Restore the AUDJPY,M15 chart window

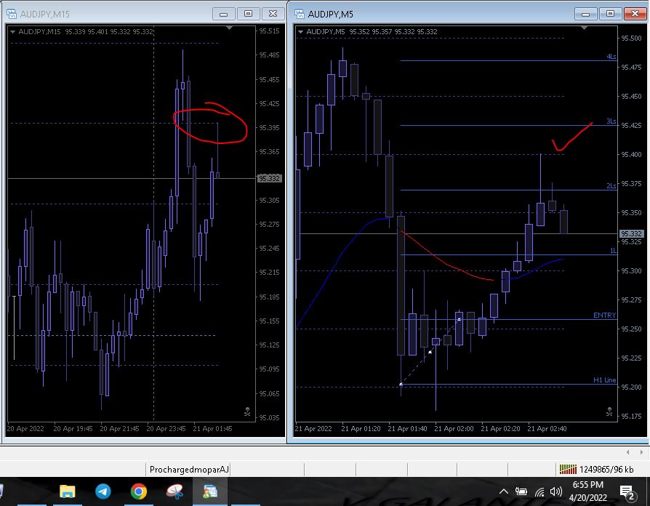[248, 14]
